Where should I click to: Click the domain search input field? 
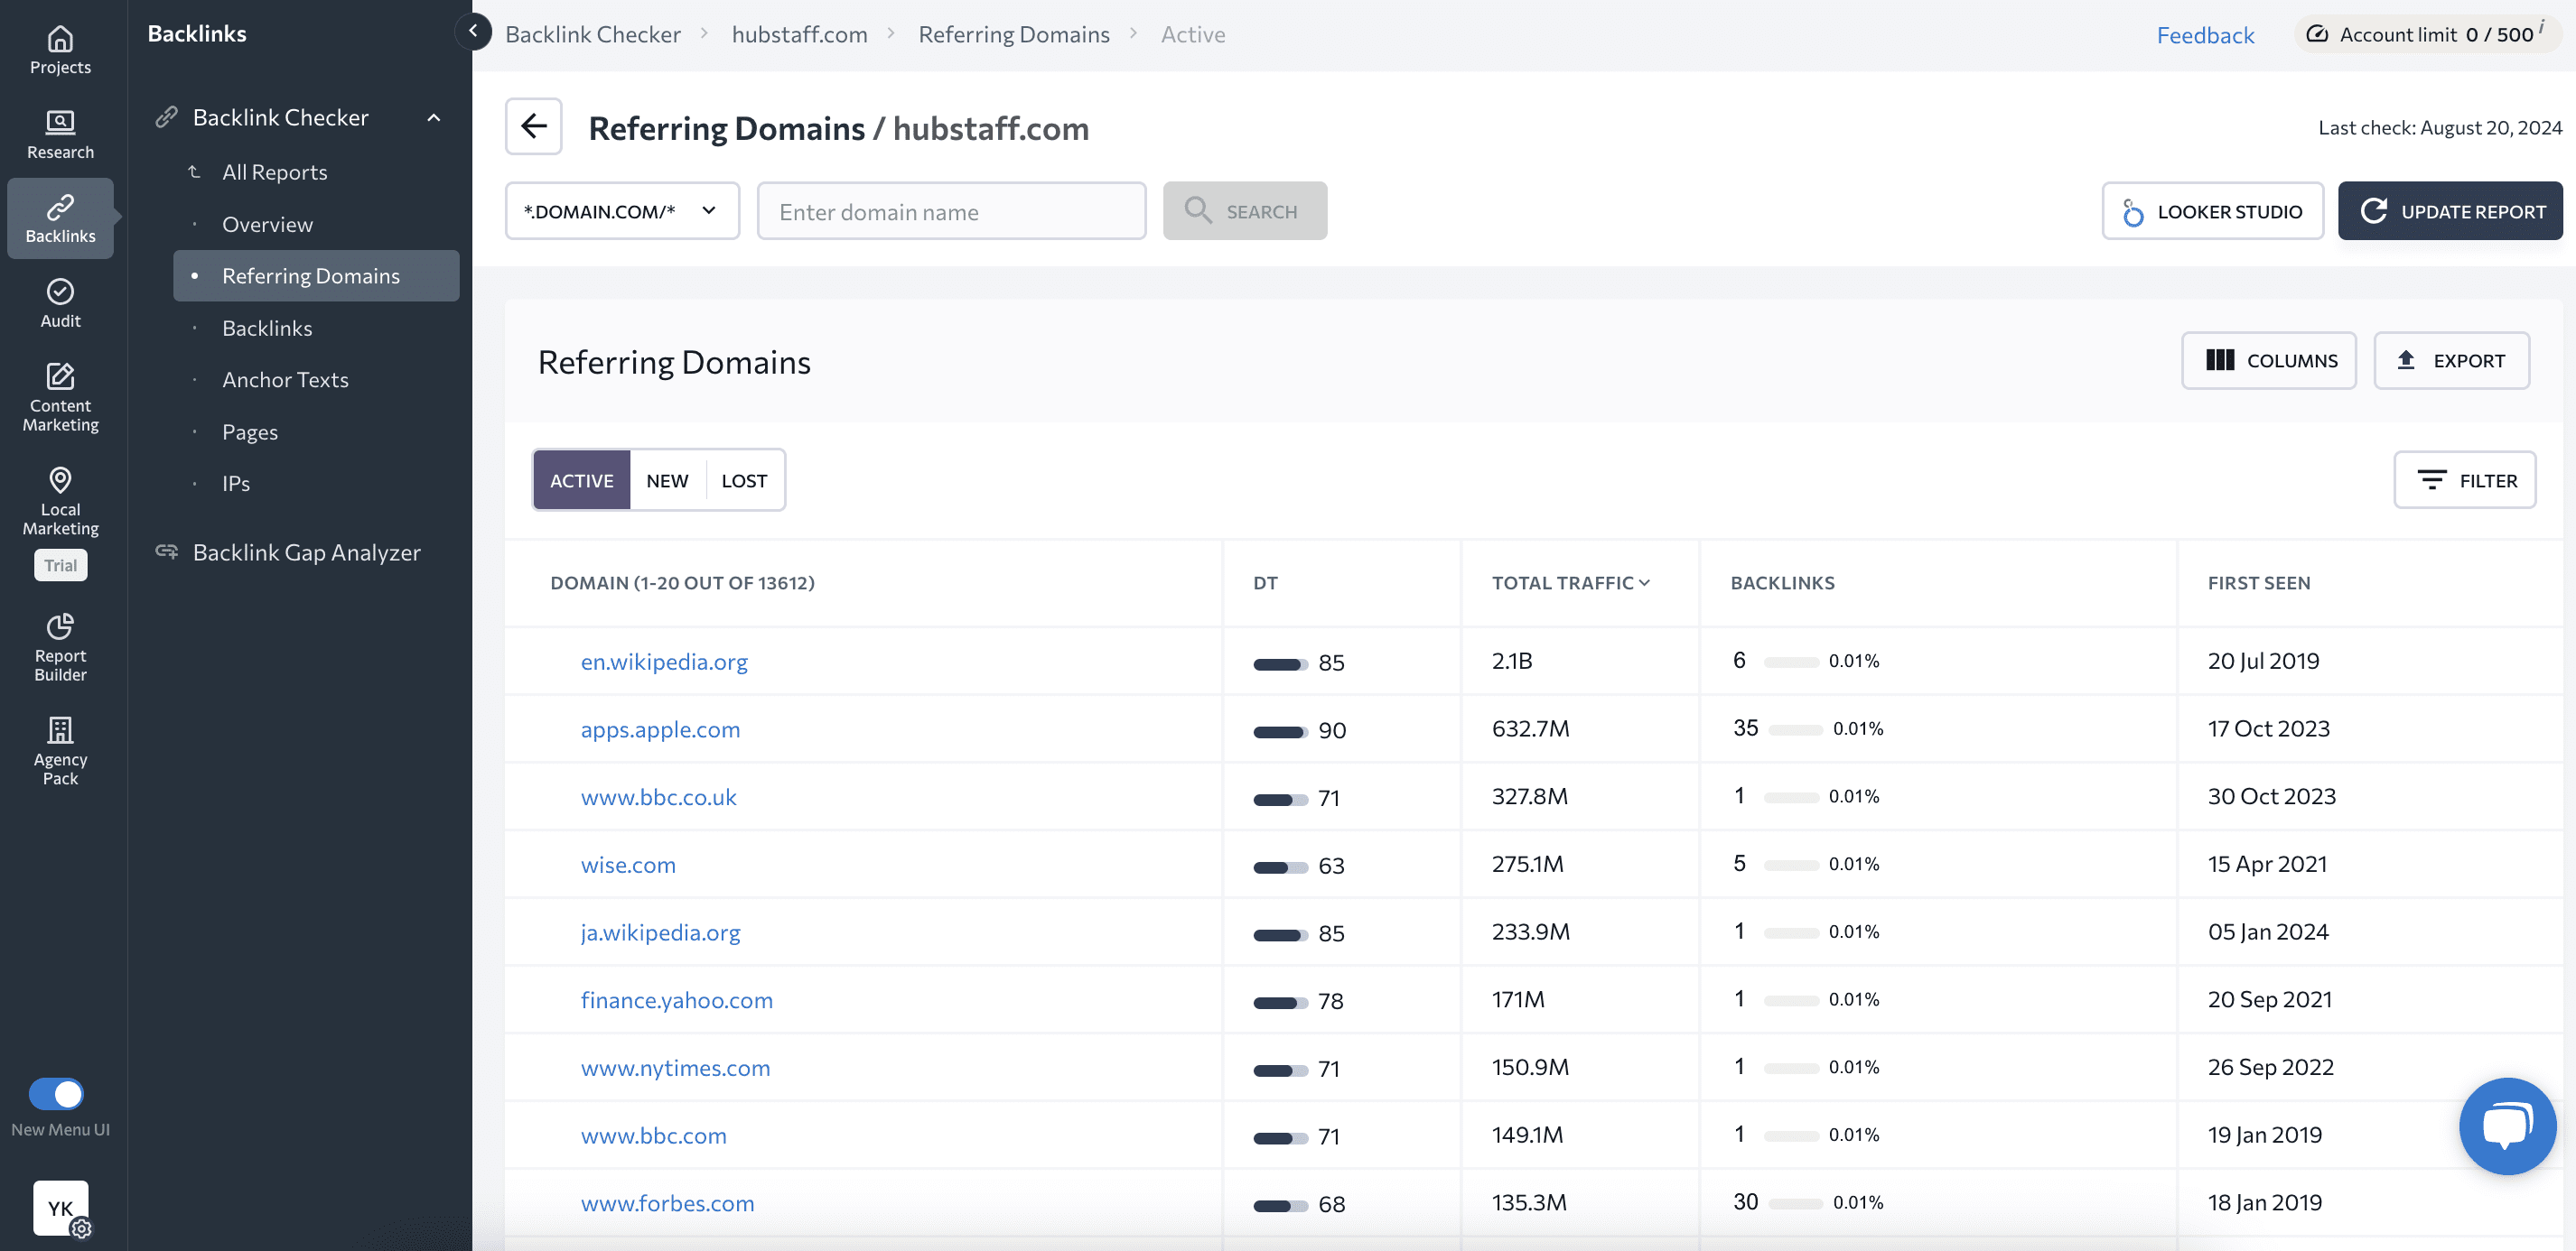pyautogui.click(x=951, y=210)
